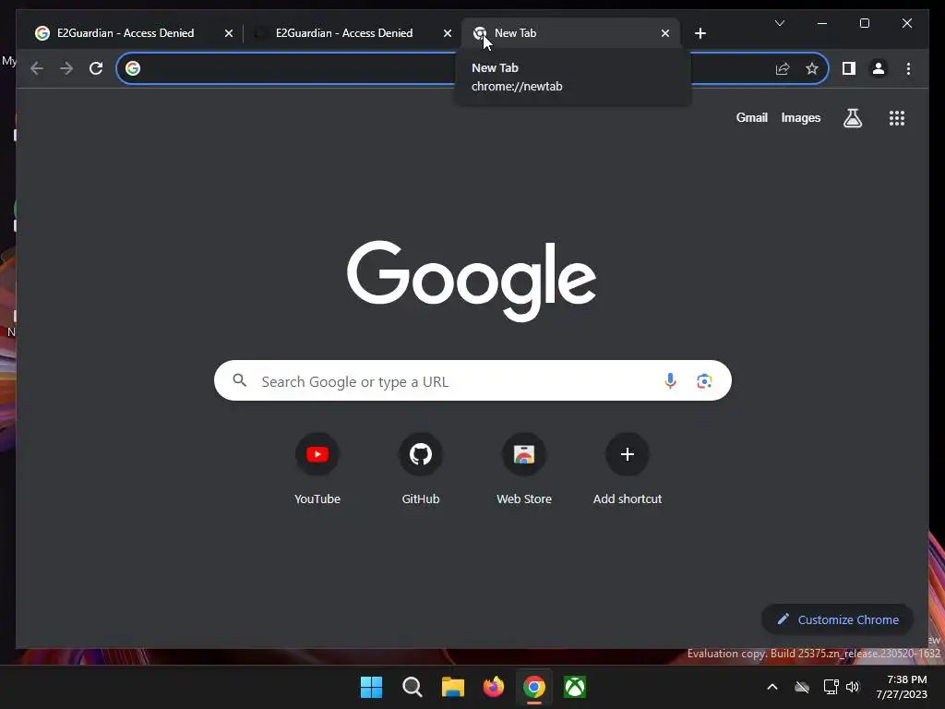This screenshot has height=709, width=945.
Task: Click the Google logo
Action: (x=472, y=281)
